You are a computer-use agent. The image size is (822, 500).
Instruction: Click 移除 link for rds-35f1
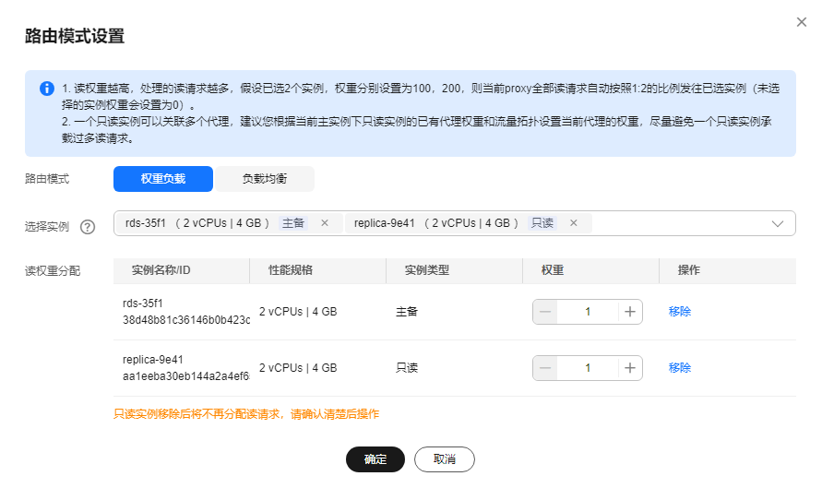click(680, 312)
